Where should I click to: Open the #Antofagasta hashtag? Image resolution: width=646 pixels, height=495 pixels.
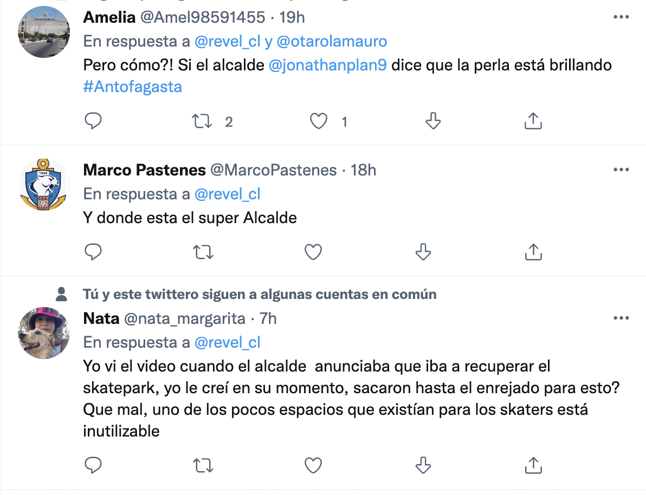pos(132,87)
